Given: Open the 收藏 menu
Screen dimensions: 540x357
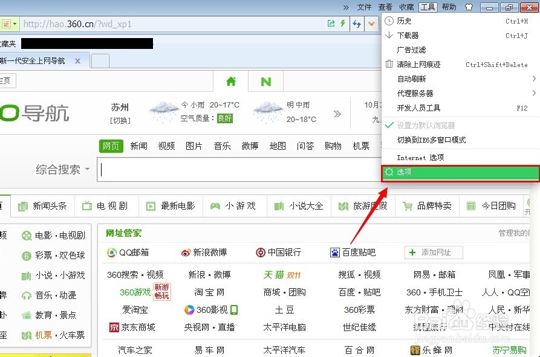Looking at the screenshot, I should tap(406, 7).
